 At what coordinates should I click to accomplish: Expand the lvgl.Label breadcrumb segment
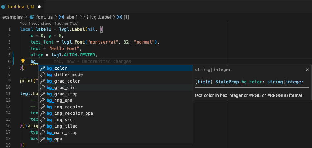pyautogui.click(x=101, y=17)
